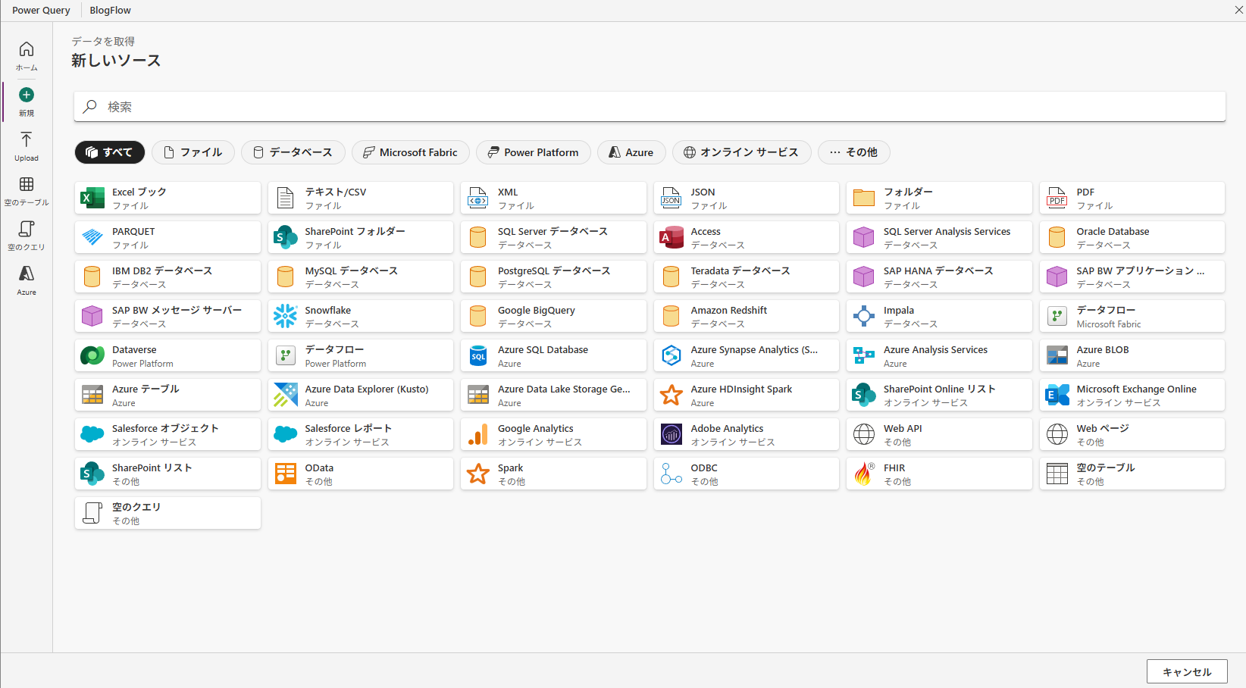This screenshot has width=1246, height=688.
Task: Click the キャンセル button
Action: coord(1187,672)
